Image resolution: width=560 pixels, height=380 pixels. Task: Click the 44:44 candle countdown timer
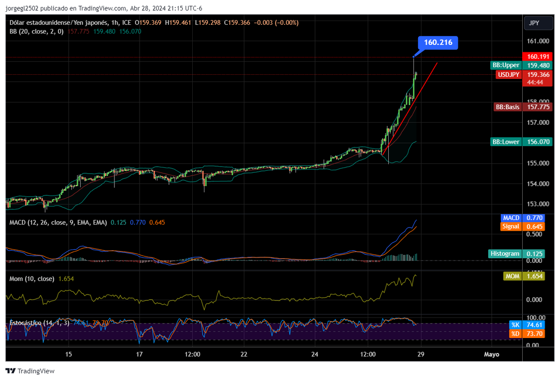534,82
